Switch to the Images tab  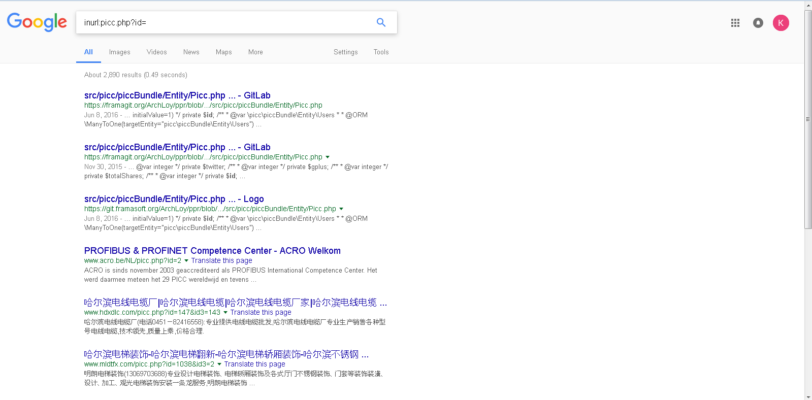pyautogui.click(x=119, y=52)
